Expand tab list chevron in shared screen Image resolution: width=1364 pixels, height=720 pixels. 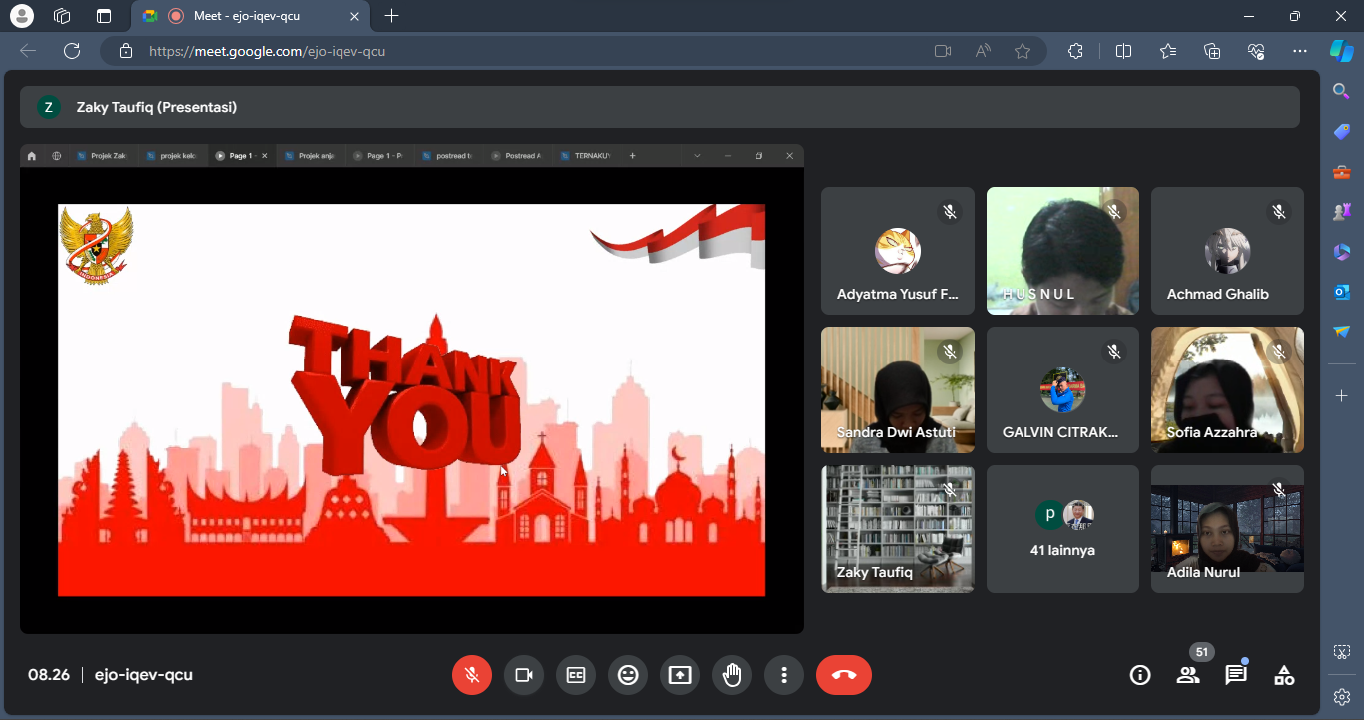(697, 156)
